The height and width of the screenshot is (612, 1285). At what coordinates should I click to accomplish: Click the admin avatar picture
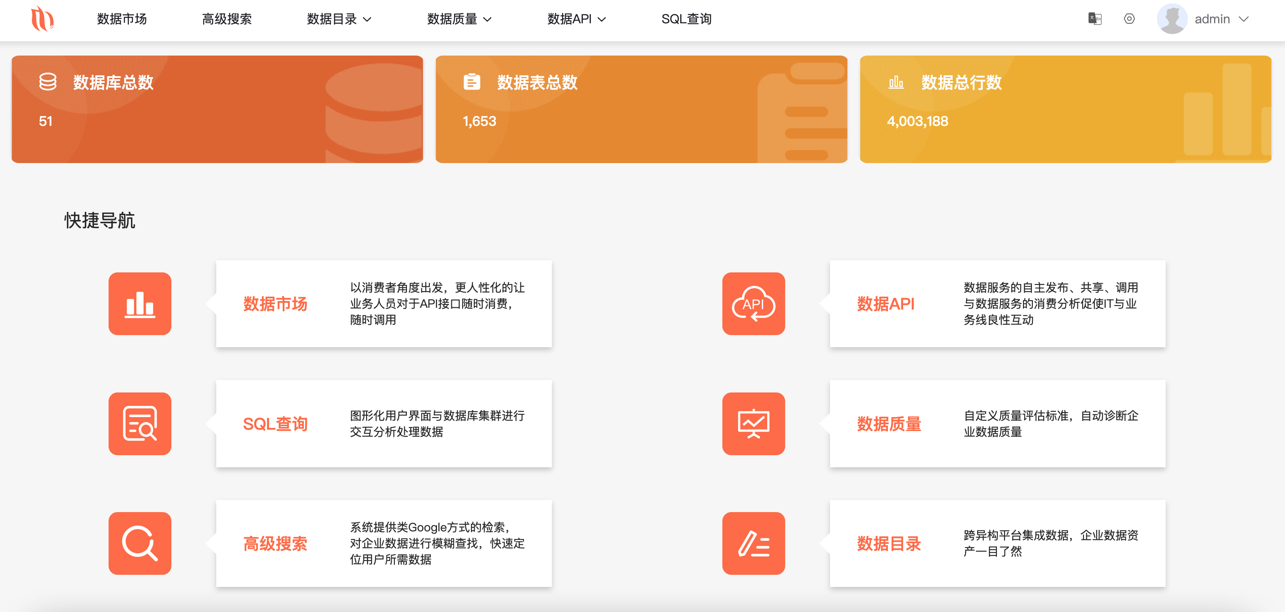1173,18
